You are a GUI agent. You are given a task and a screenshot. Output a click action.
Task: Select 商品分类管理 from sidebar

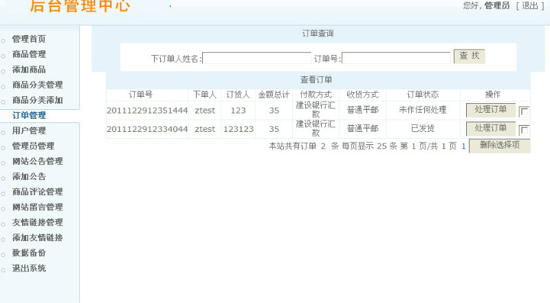tap(37, 85)
